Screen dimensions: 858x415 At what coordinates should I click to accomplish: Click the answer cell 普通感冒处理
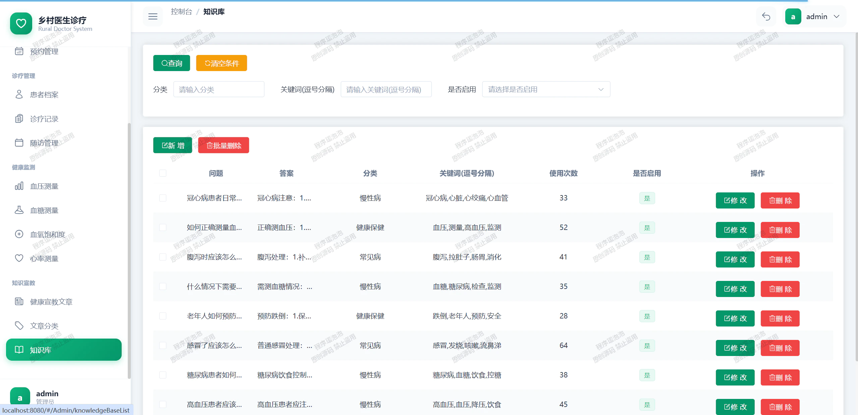285,346
